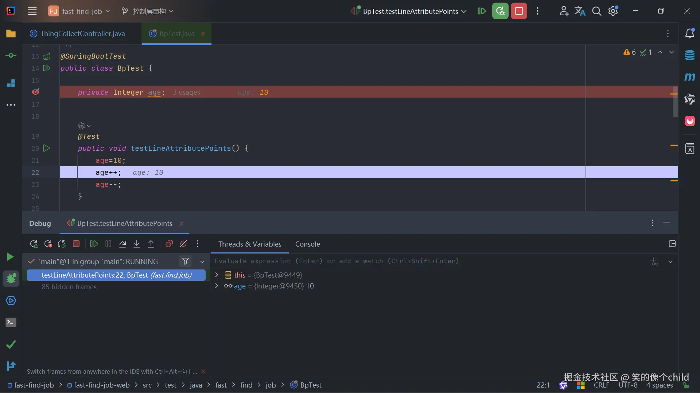Open the fast-find-job project dropdown
700x393 pixels.
click(79, 11)
